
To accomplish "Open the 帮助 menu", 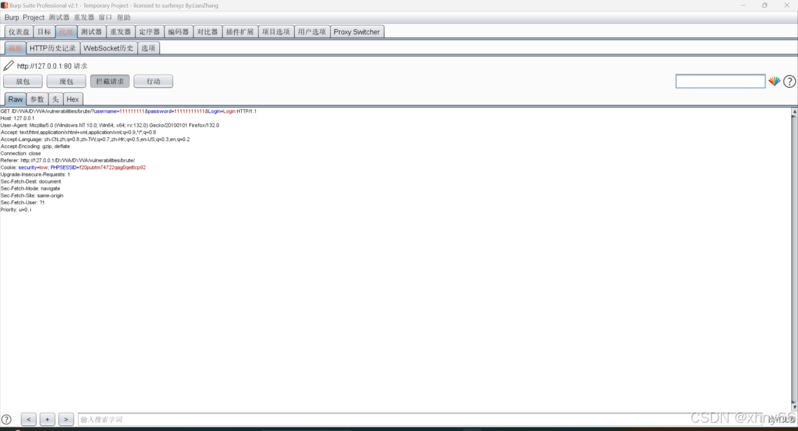I will pos(123,18).
